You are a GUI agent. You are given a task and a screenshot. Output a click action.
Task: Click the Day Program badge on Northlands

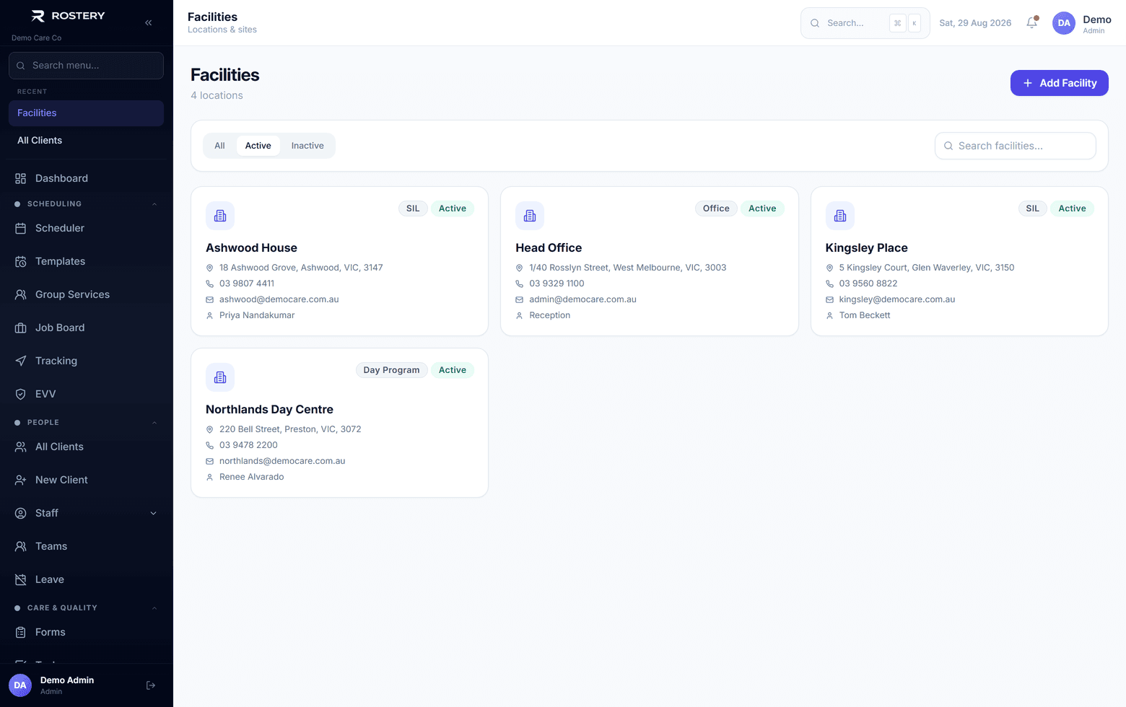391,370
